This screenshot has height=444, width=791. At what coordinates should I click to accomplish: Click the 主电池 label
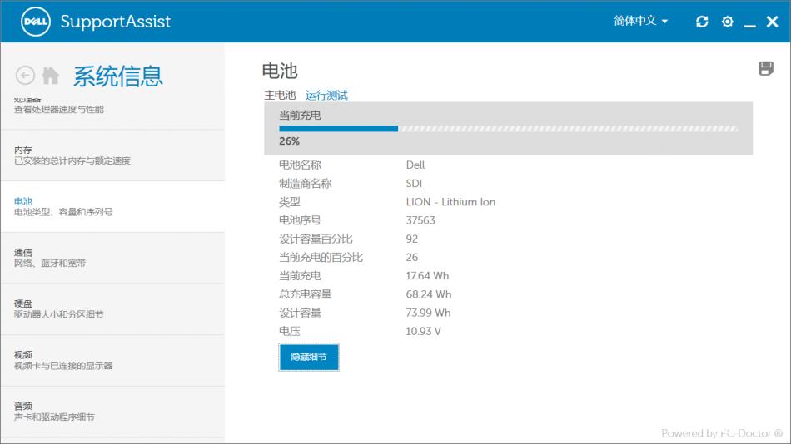tap(280, 96)
